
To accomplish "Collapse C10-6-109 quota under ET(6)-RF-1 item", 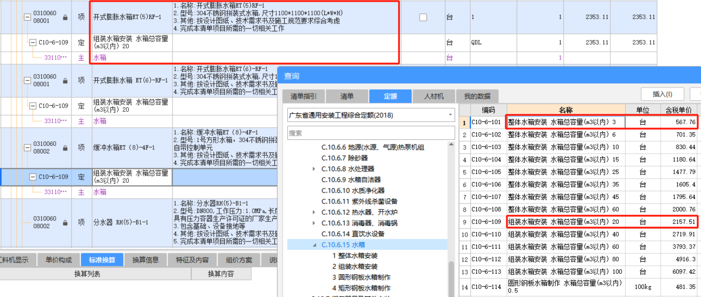I will 33,106.
